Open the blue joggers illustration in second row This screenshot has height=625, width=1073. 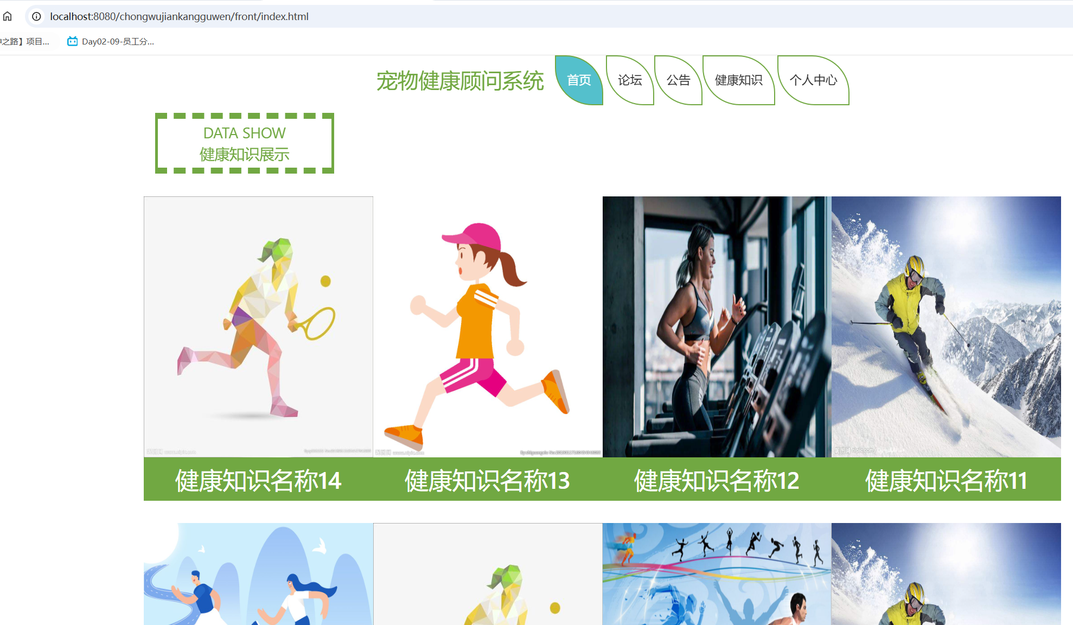click(258, 574)
